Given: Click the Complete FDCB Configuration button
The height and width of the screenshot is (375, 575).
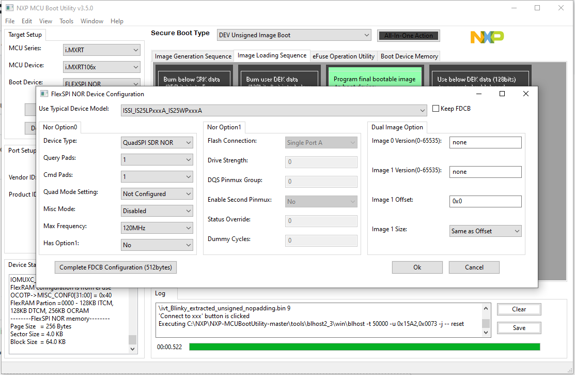Looking at the screenshot, I should (x=116, y=267).
